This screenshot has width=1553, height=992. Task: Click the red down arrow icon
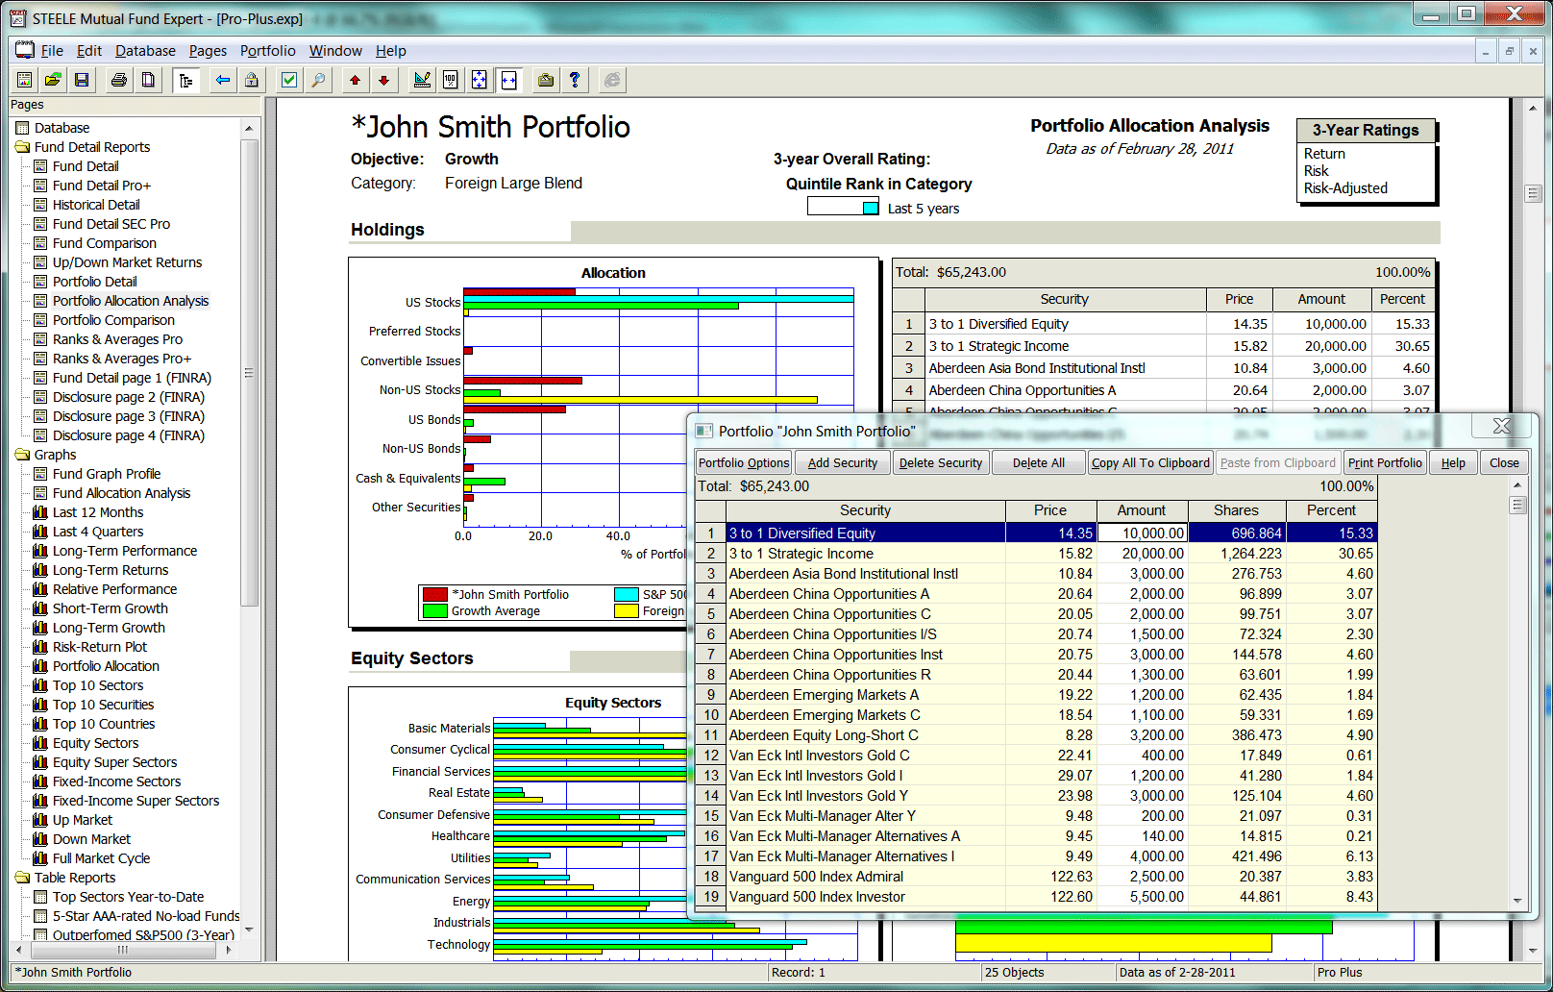coord(384,81)
